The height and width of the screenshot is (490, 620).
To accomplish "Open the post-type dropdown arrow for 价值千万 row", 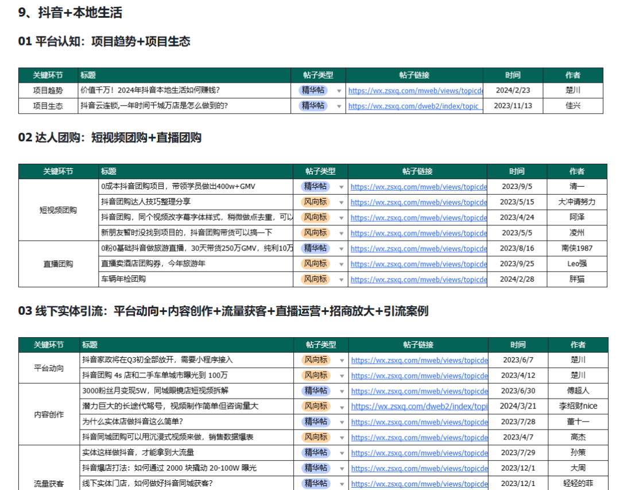I will click(x=339, y=91).
